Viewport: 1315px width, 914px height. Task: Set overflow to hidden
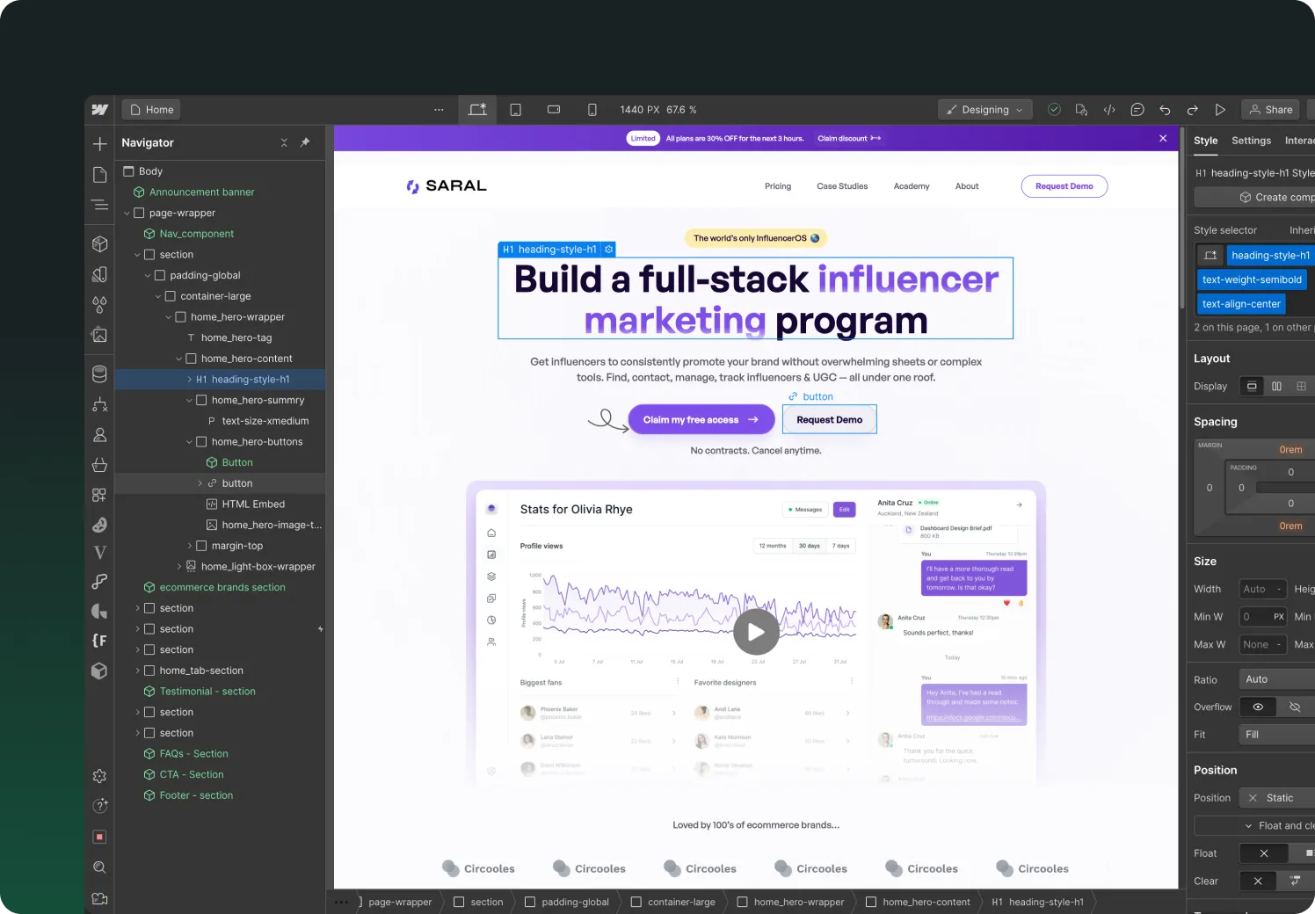pyautogui.click(x=1294, y=707)
